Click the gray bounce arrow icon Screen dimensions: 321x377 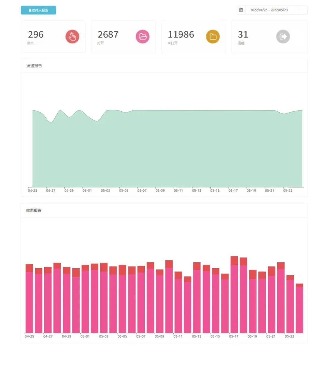coord(283,37)
